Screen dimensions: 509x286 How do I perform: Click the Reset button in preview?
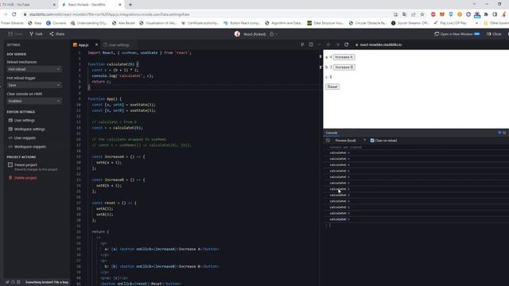[332, 87]
